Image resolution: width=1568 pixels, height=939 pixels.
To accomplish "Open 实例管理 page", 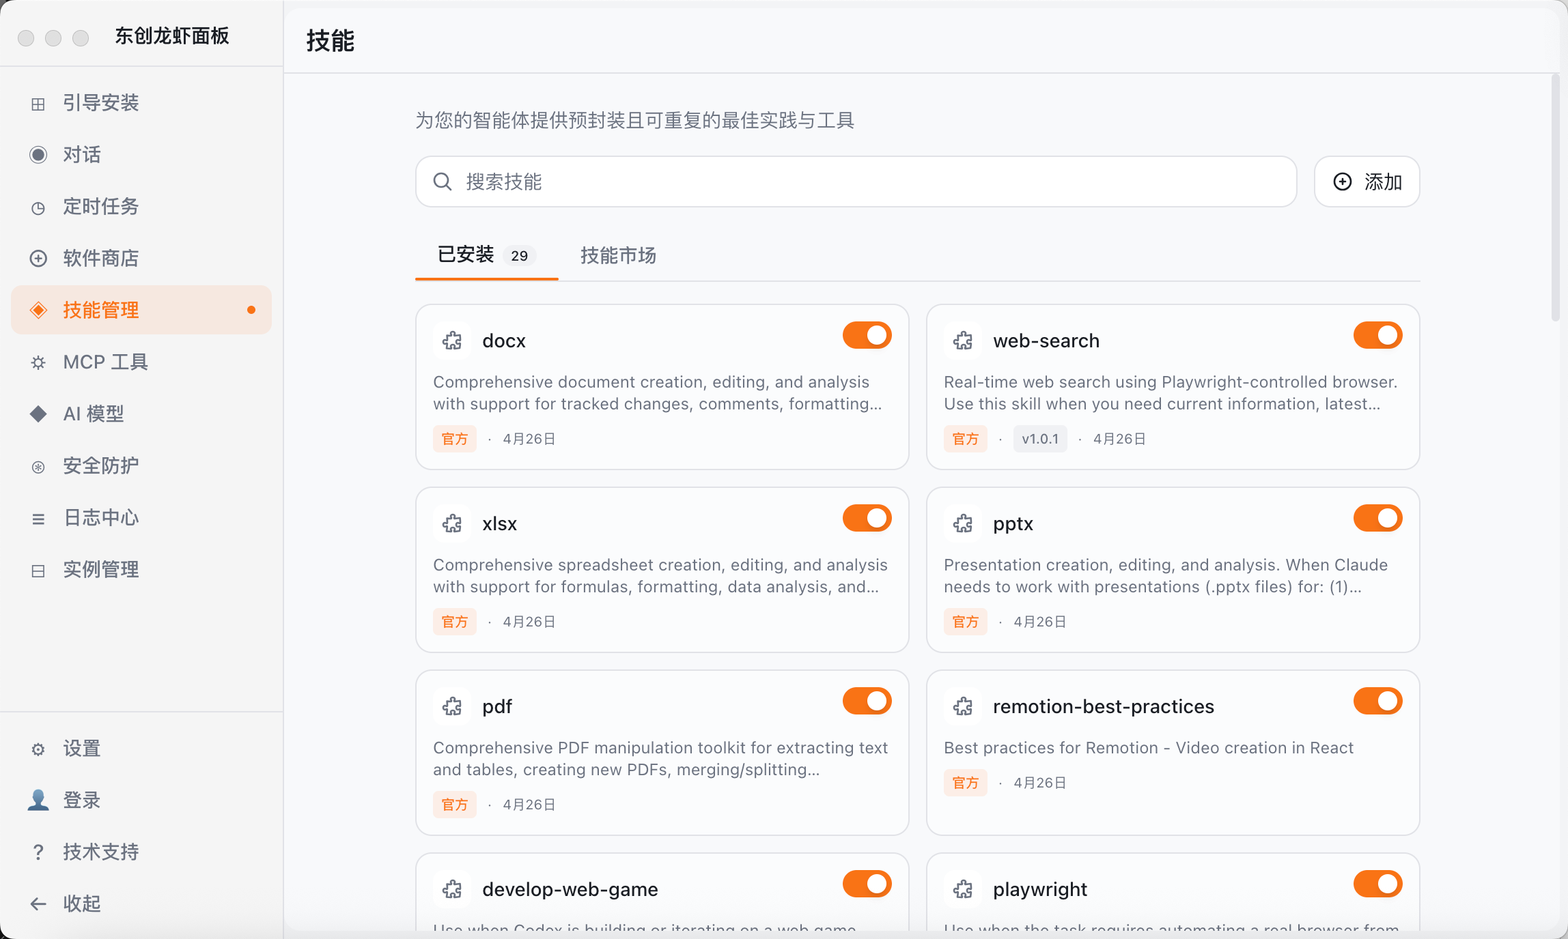I will pyautogui.click(x=141, y=570).
